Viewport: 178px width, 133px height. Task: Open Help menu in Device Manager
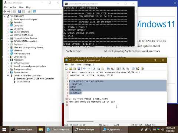tap(28, 7)
